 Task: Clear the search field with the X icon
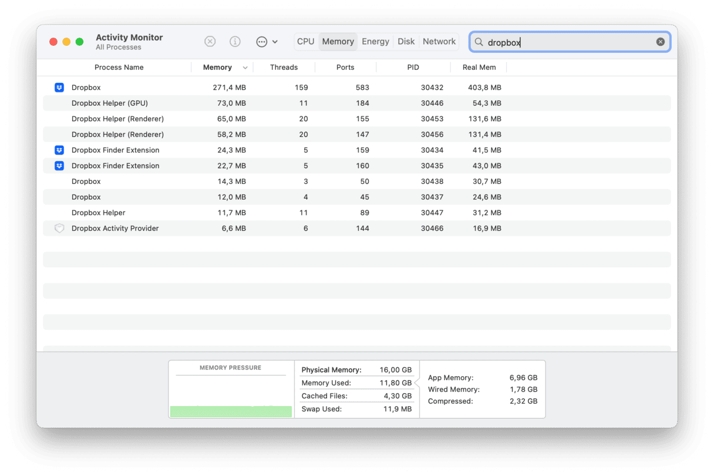click(x=661, y=42)
